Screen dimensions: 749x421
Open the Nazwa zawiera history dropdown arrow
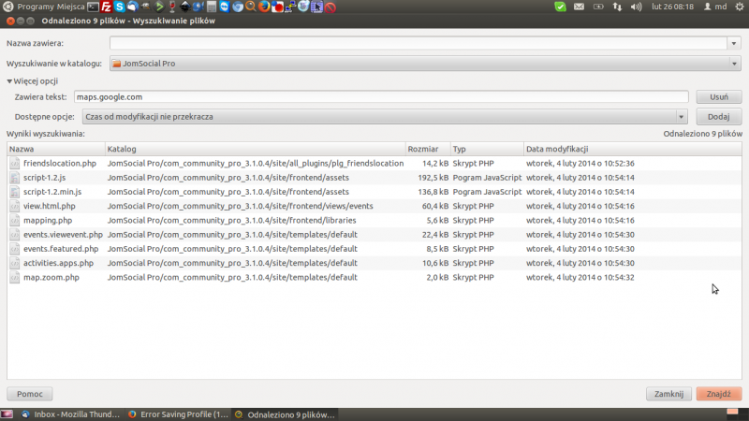pos(734,43)
